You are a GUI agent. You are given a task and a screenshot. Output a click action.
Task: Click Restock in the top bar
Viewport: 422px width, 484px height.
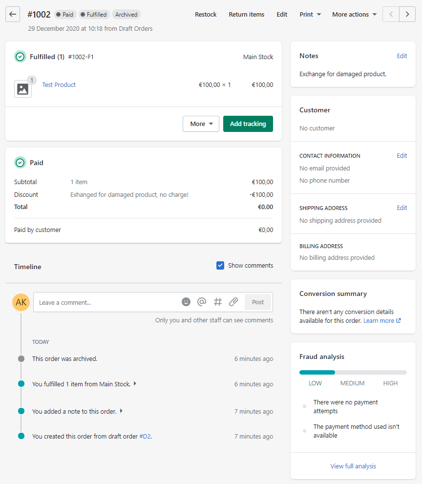coord(206,14)
